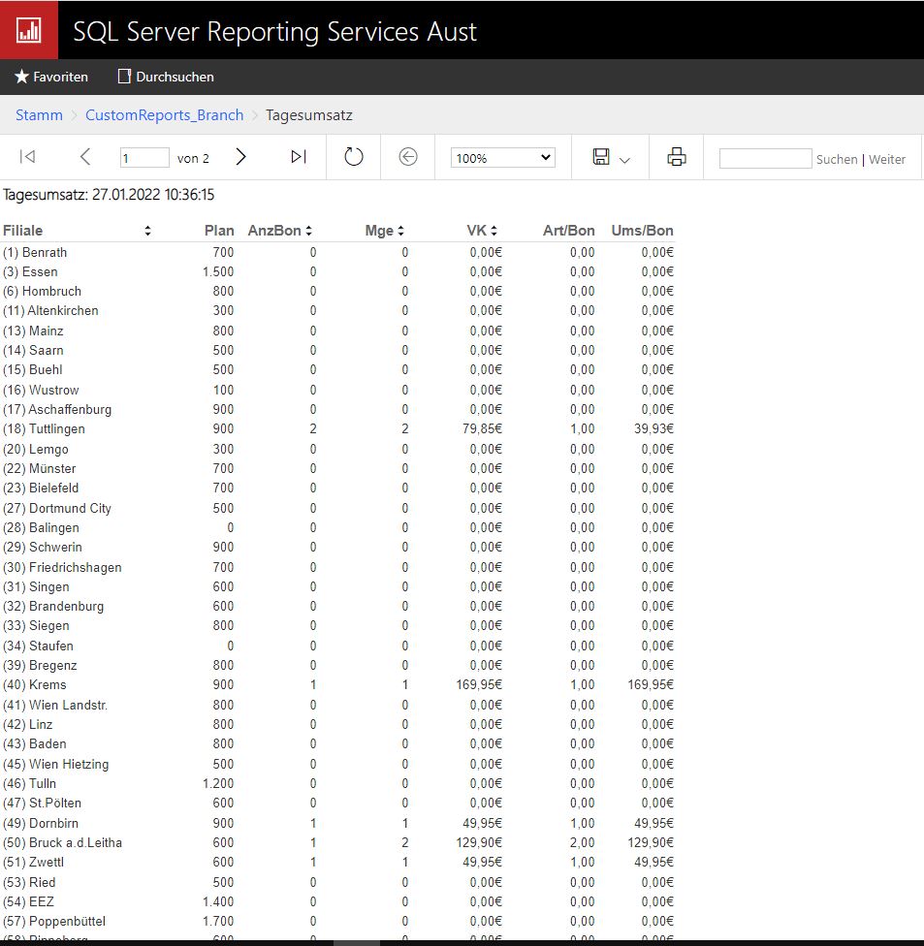Open CustomReports_Branch breadcrumb link
924x946 pixels.
[164, 115]
